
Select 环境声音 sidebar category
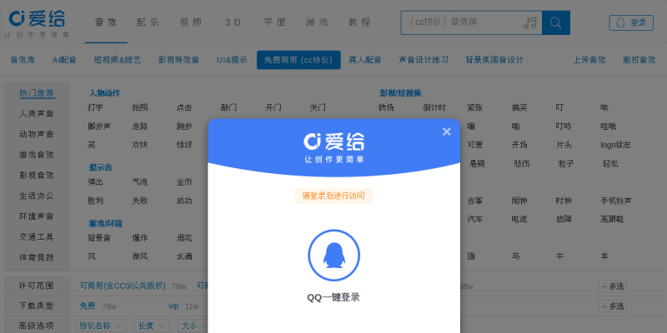[x=37, y=216]
